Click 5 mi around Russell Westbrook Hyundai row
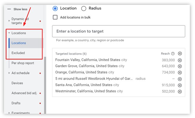 coord(100,79)
